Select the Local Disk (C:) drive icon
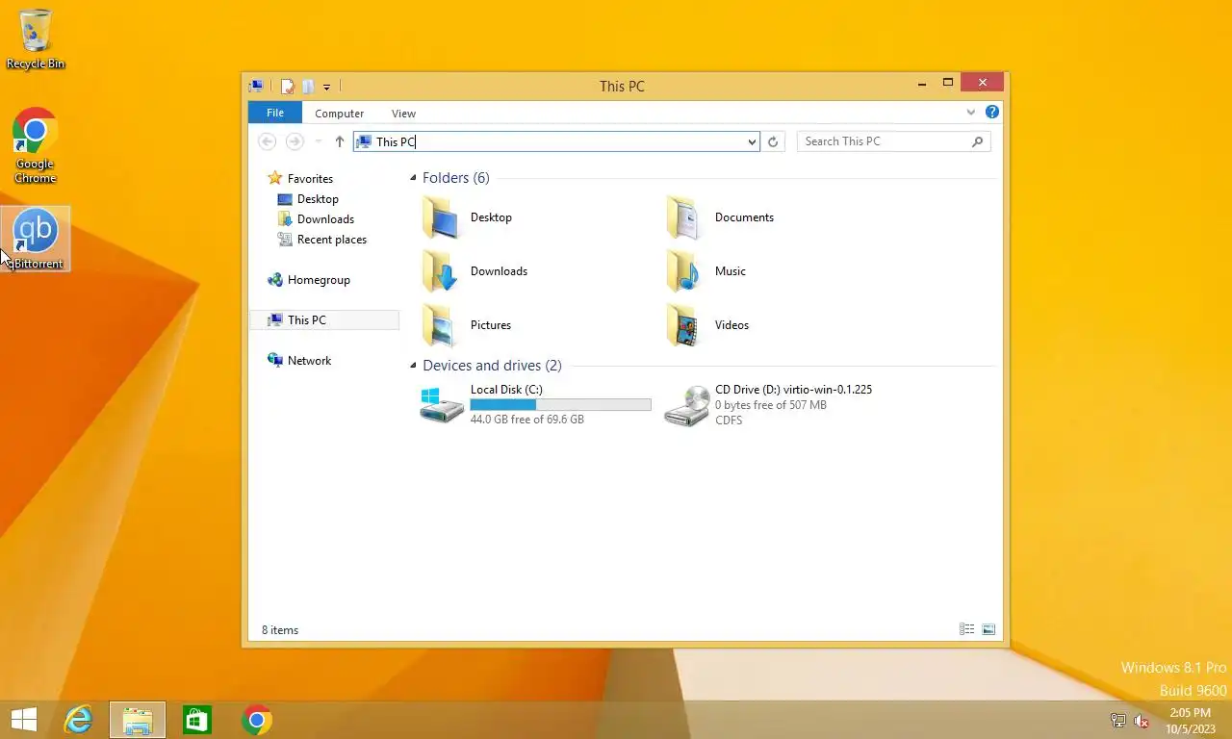 point(442,405)
